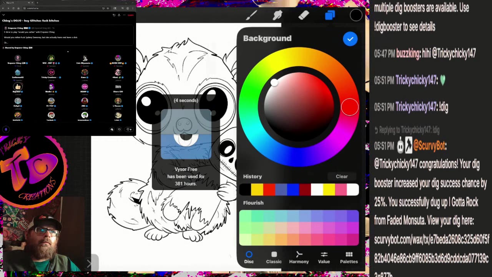Click the Space microphone button

click(x=6, y=130)
